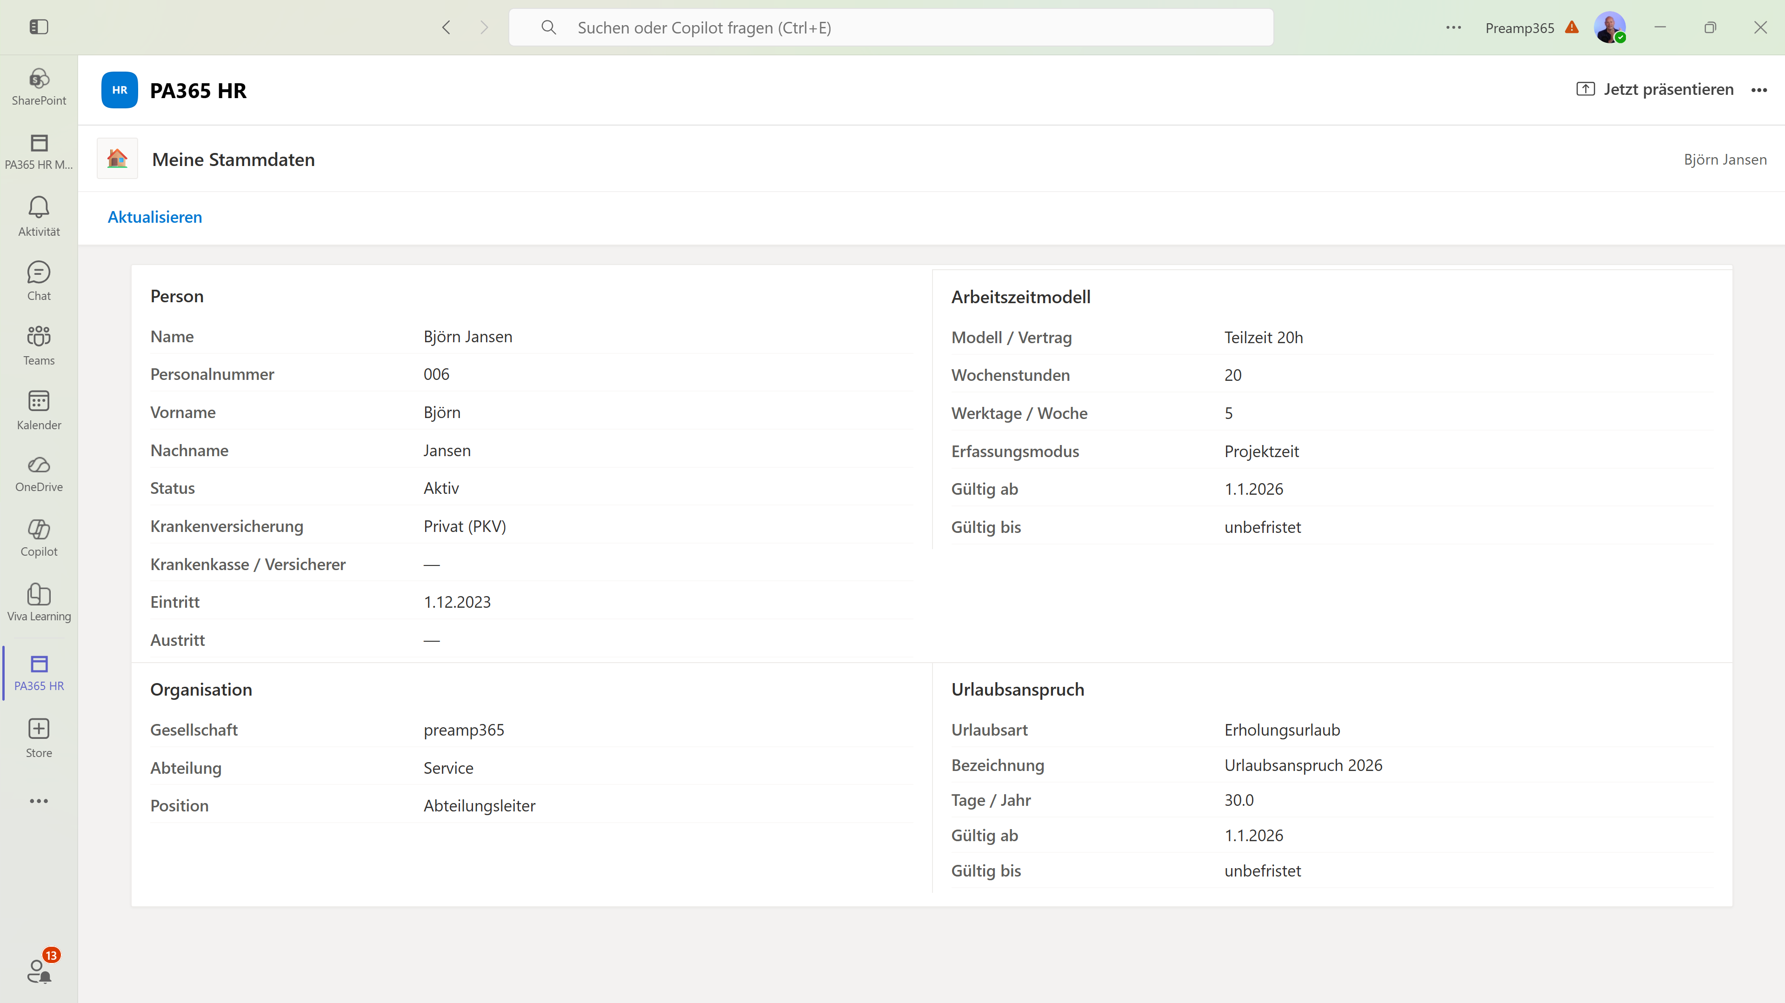Image resolution: width=1785 pixels, height=1003 pixels.
Task: Open the Aktivität bell feed
Action: tap(39, 216)
